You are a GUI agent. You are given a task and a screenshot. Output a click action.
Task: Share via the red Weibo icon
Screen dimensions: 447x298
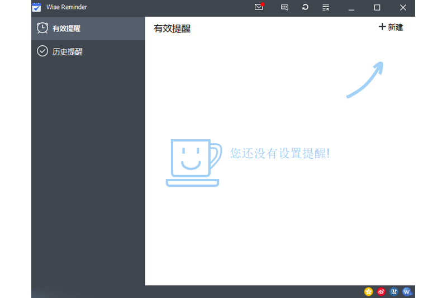381,291
